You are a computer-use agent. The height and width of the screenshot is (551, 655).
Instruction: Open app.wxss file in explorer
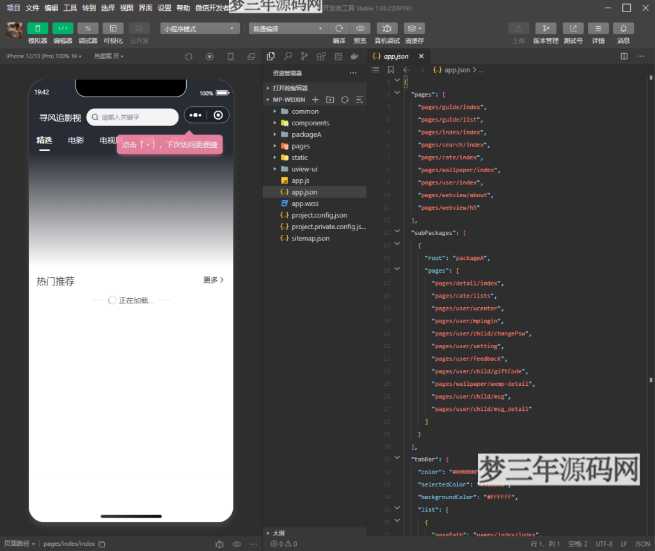[x=304, y=204]
